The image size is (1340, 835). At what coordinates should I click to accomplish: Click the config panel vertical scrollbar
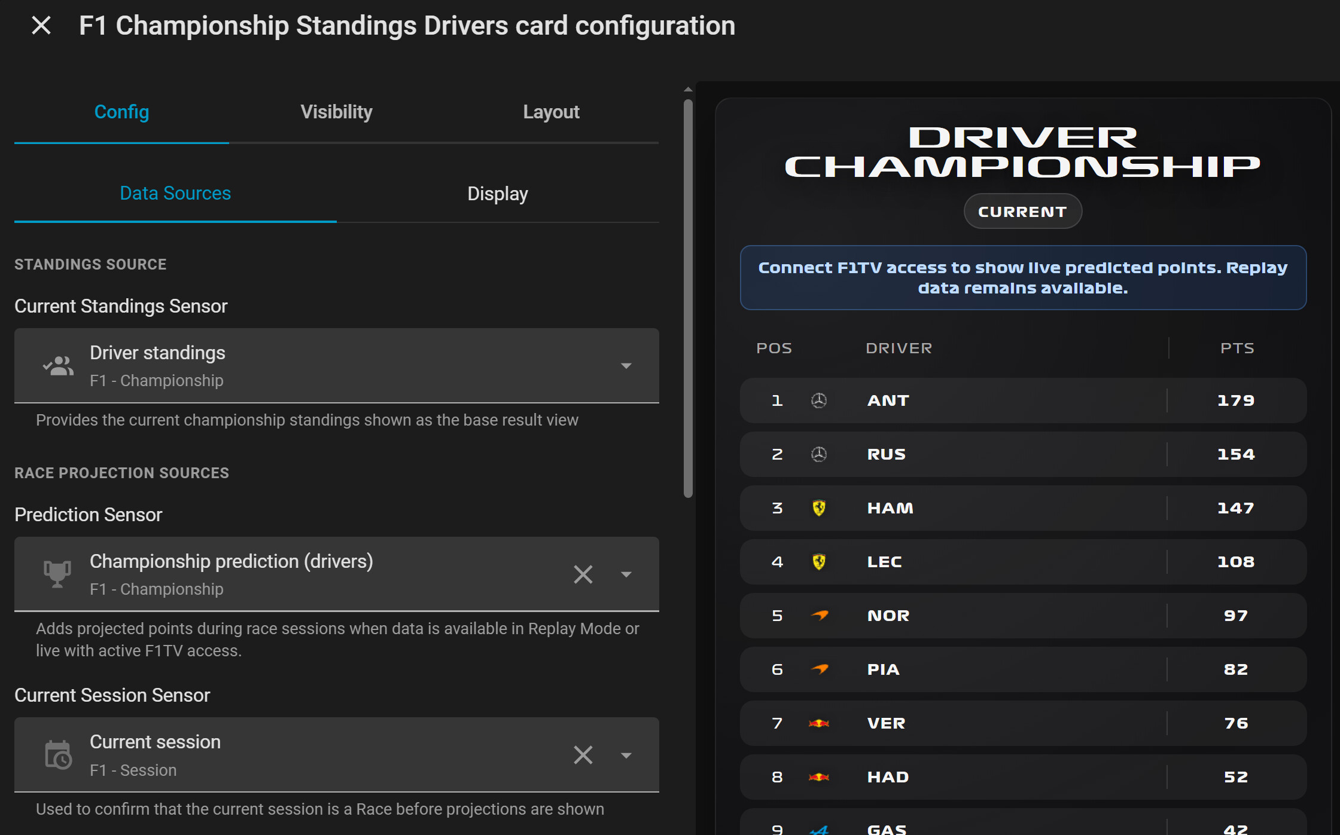point(688,298)
